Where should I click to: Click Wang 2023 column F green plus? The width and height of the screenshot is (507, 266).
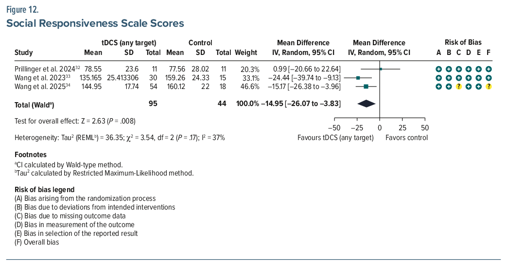[489, 78]
